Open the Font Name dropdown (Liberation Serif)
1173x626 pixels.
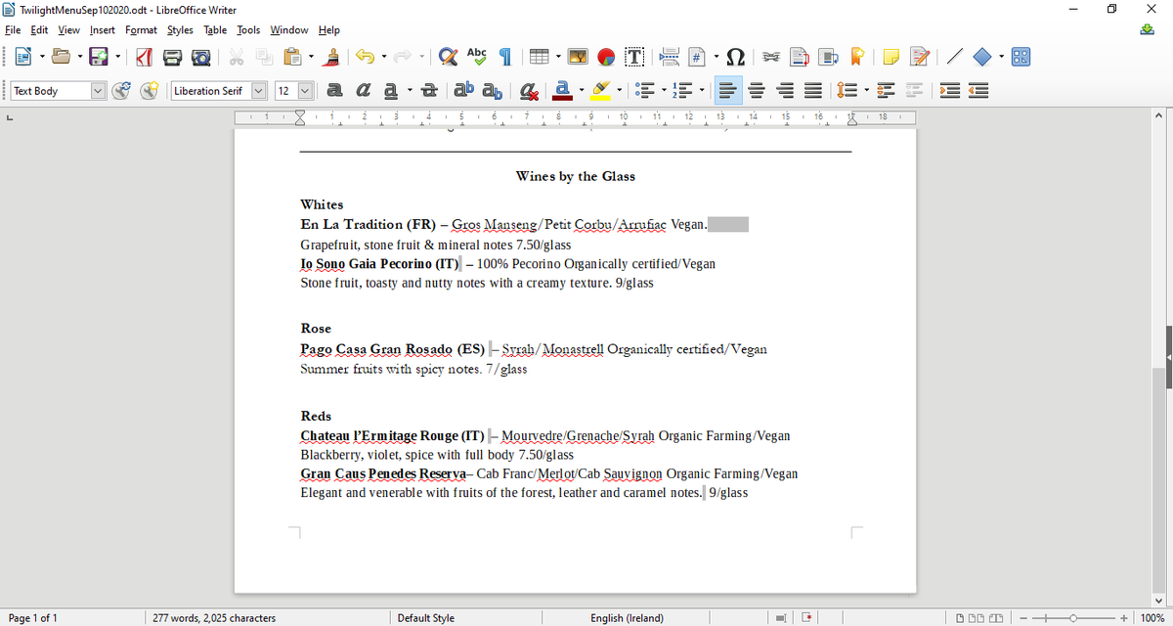click(x=259, y=91)
